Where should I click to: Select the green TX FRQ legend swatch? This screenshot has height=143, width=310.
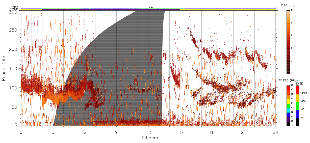click(x=288, y=106)
